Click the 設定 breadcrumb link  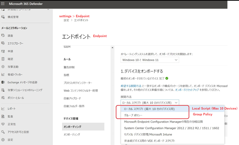(66, 20)
